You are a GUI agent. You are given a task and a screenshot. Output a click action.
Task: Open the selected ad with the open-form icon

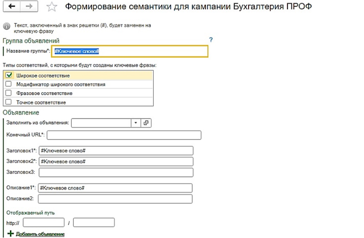(146, 122)
